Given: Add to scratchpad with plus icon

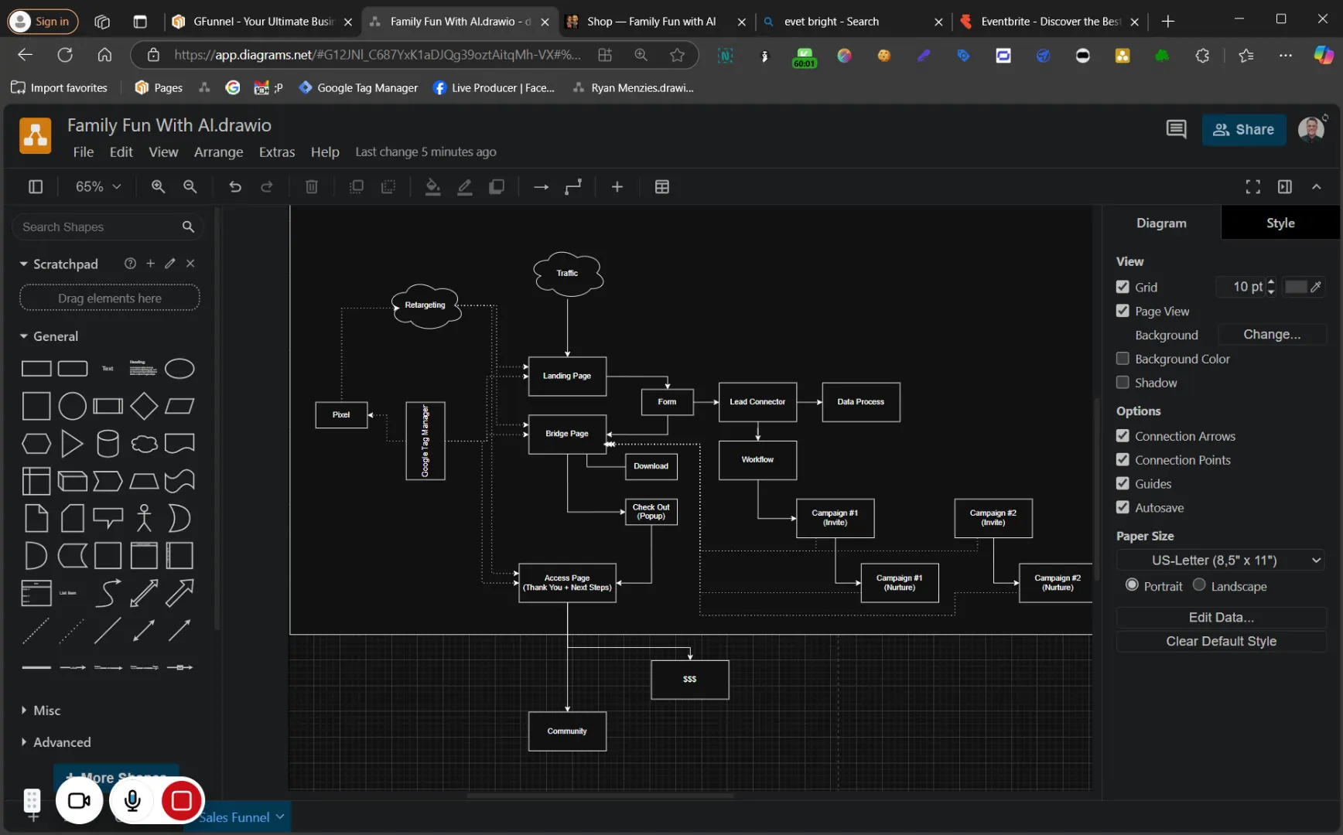Looking at the screenshot, I should [150, 264].
